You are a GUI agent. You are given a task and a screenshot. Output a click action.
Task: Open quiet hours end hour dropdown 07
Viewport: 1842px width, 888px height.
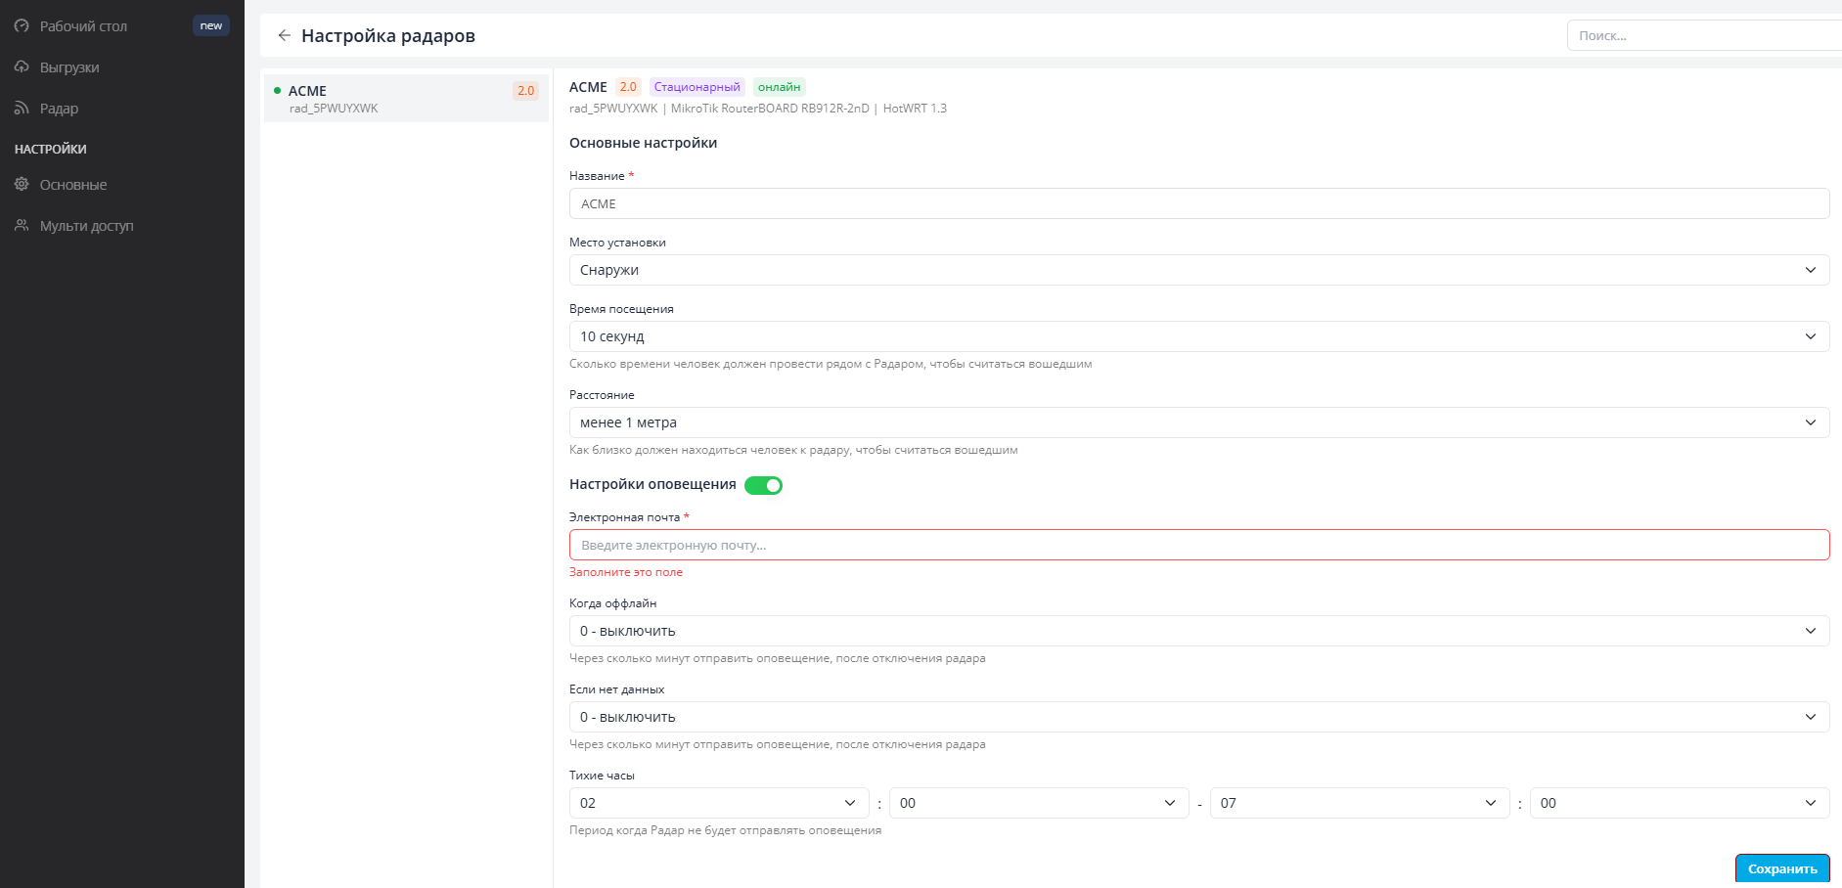(1360, 803)
